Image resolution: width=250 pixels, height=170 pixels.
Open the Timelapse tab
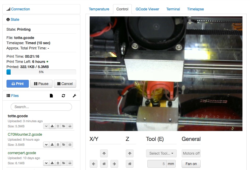click(x=195, y=9)
